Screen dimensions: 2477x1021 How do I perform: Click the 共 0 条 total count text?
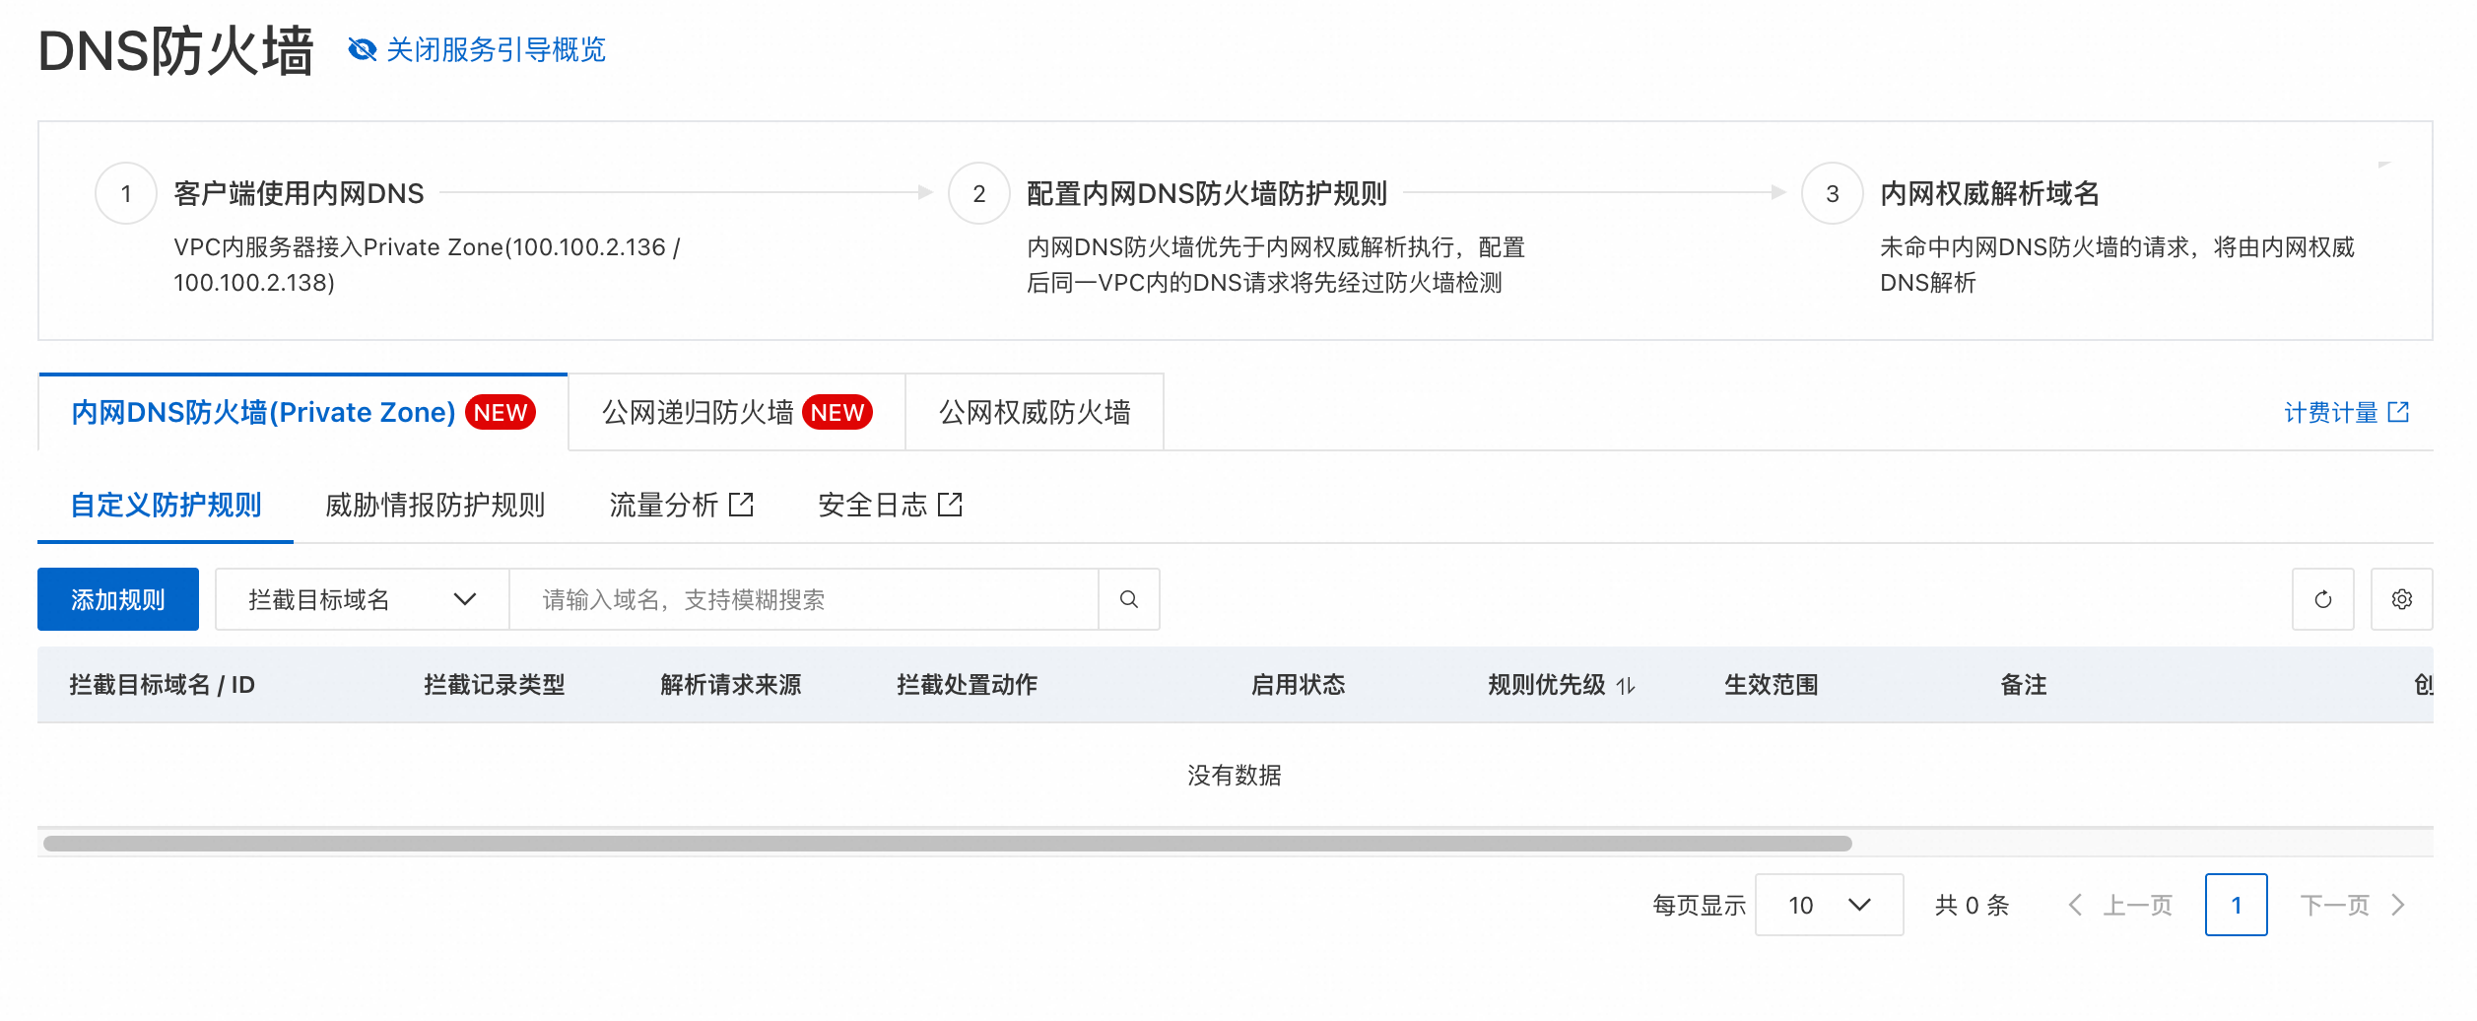click(x=1972, y=905)
